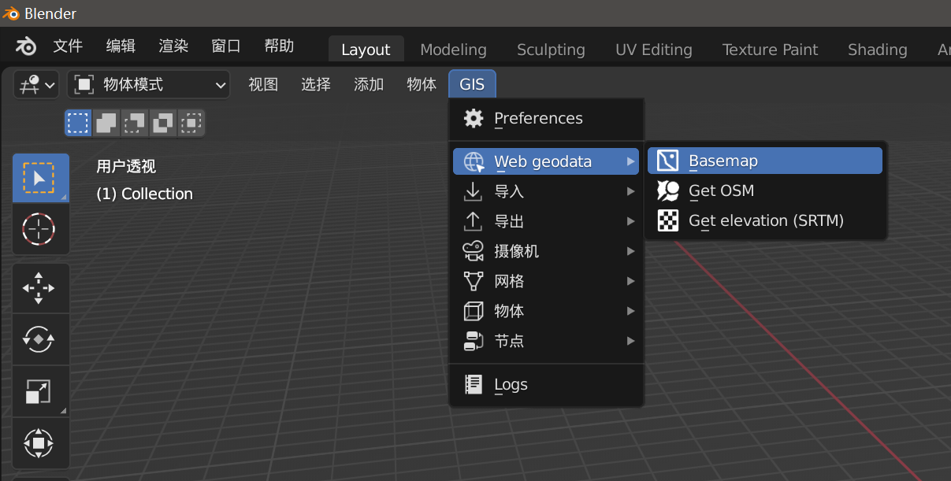
Task: Expand the 节点 submenu
Action: 546,341
